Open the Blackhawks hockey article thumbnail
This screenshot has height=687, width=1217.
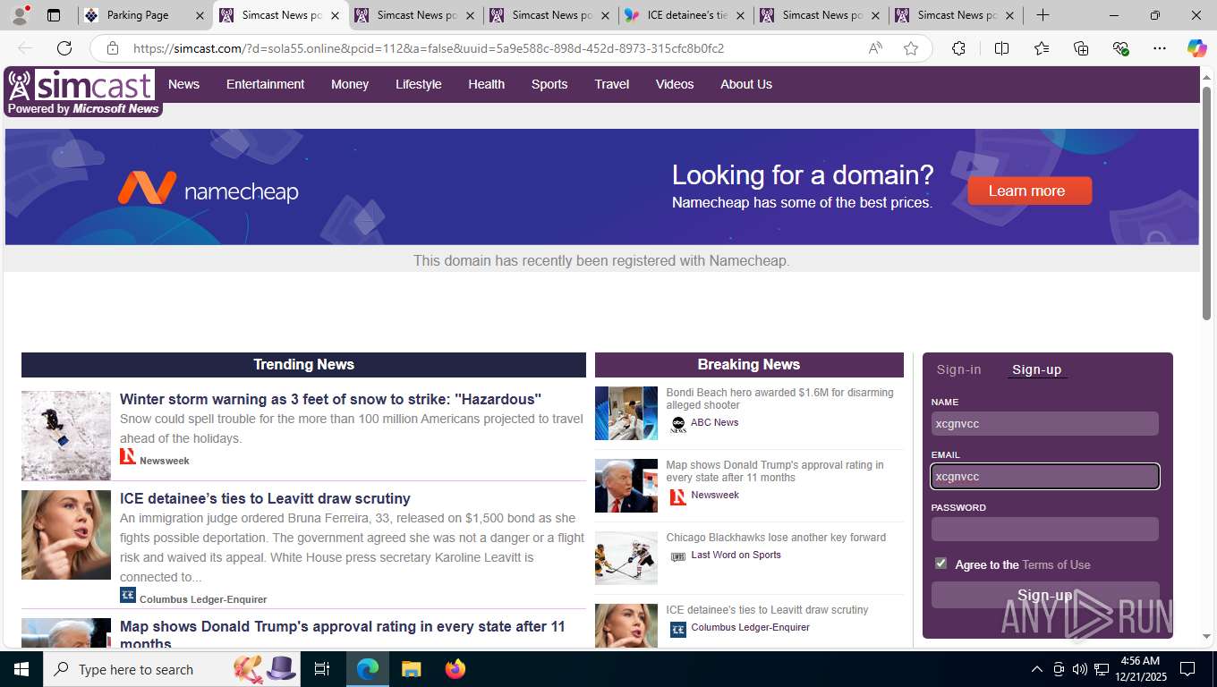(626, 558)
